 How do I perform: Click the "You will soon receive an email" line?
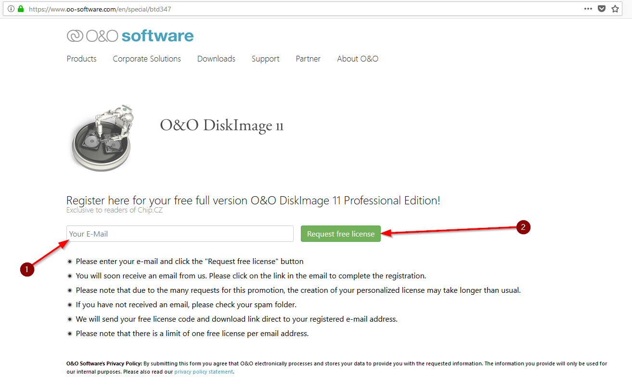point(251,276)
